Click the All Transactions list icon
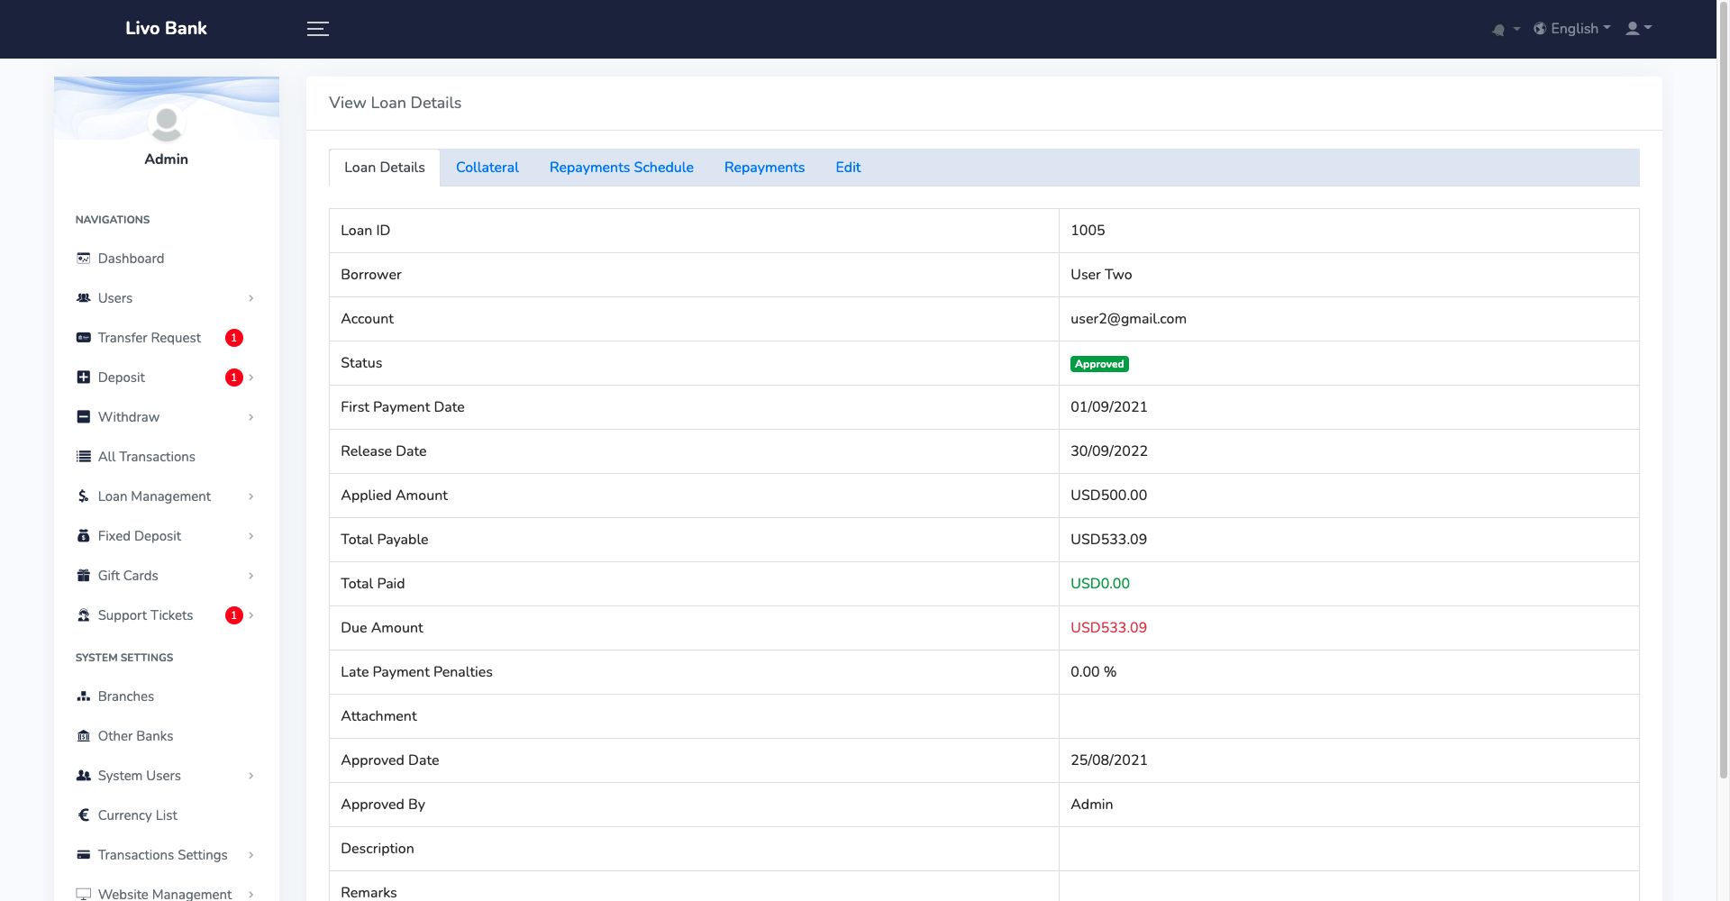 [x=84, y=457]
